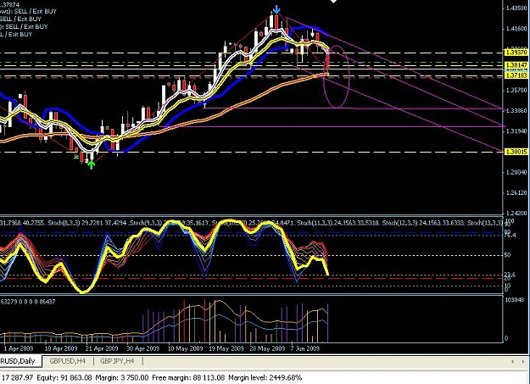Click the 1.38147 price level label
This screenshot has width=530, height=384.
point(516,64)
